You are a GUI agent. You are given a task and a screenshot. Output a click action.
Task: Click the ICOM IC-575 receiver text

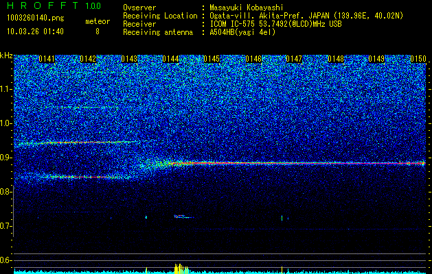(x=275, y=24)
